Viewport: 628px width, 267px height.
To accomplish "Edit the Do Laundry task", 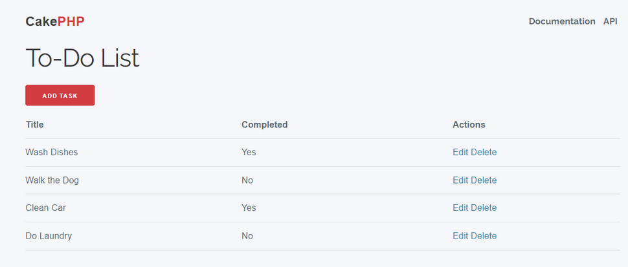I will click(x=460, y=236).
